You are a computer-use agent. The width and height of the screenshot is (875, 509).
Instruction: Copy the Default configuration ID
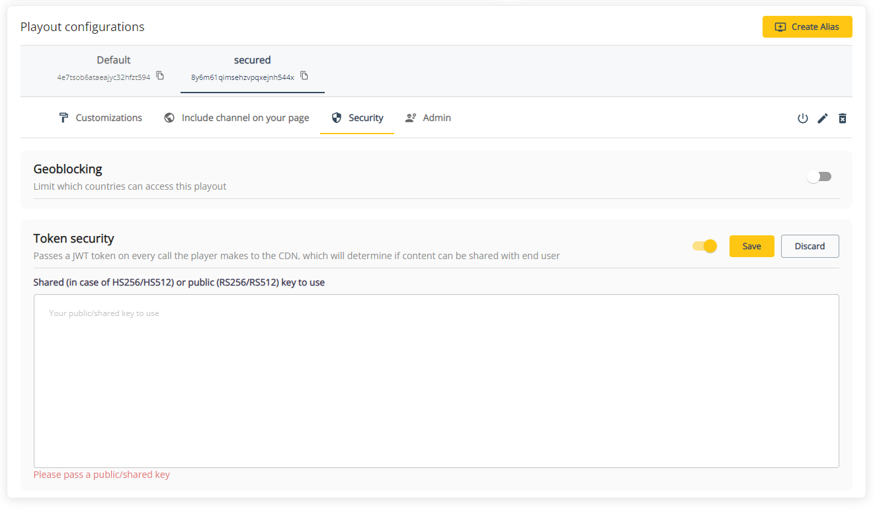159,75
